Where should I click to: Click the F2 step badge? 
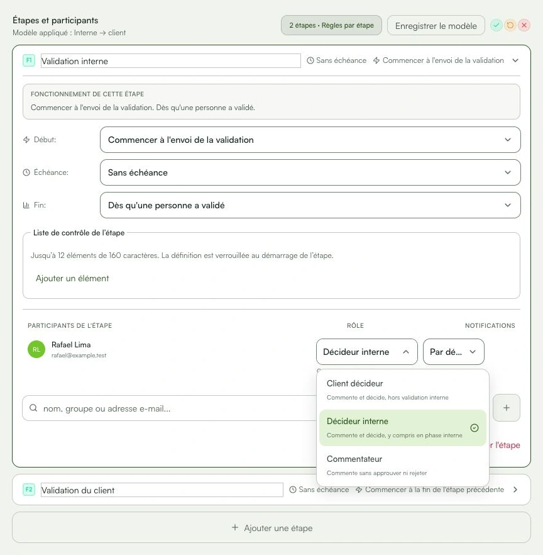tap(29, 490)
